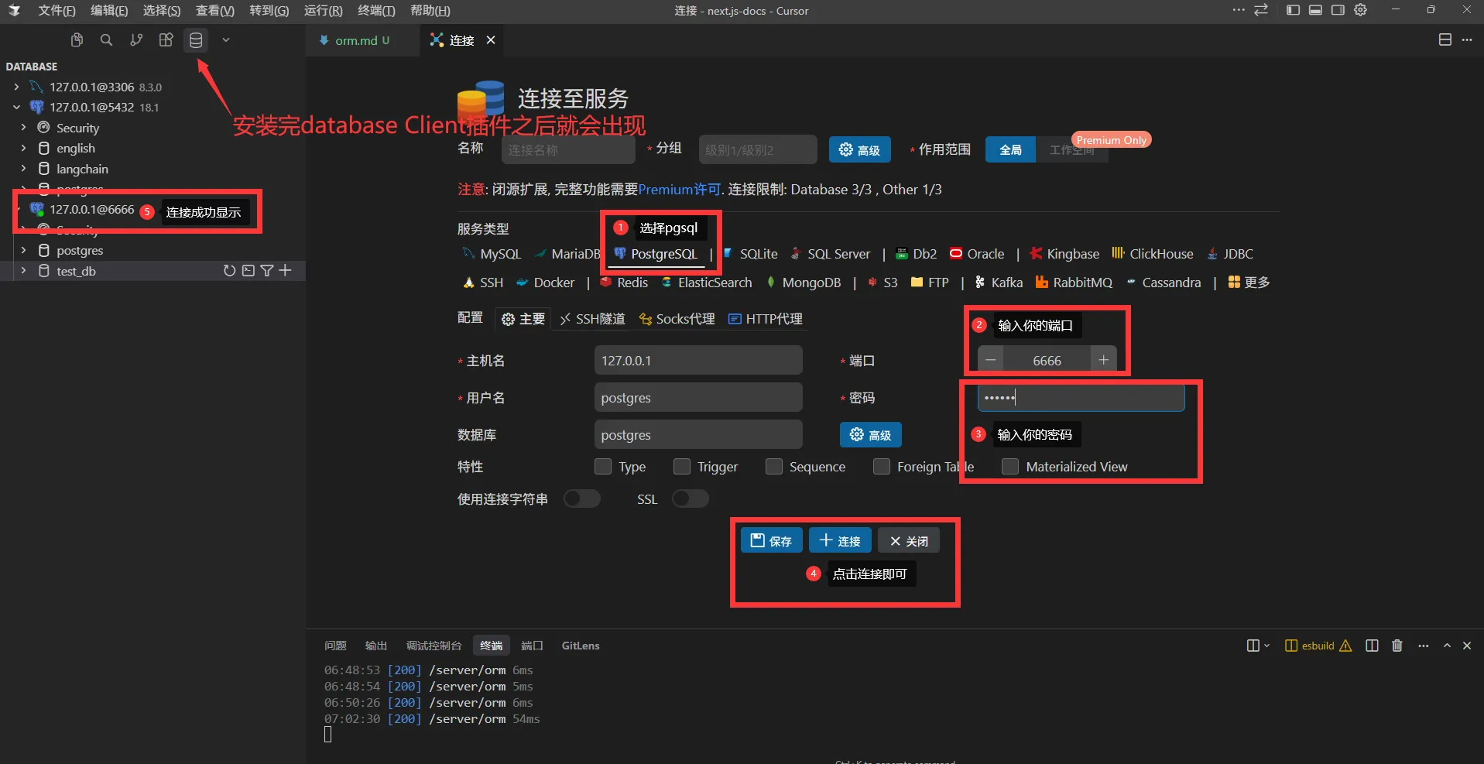Open the Search icon in activity bar

pos(107,40)
